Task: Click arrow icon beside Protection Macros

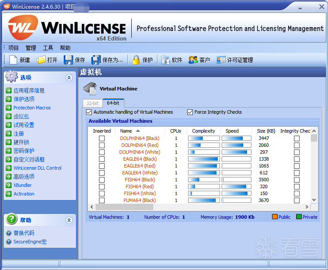Action: (9, 108)
